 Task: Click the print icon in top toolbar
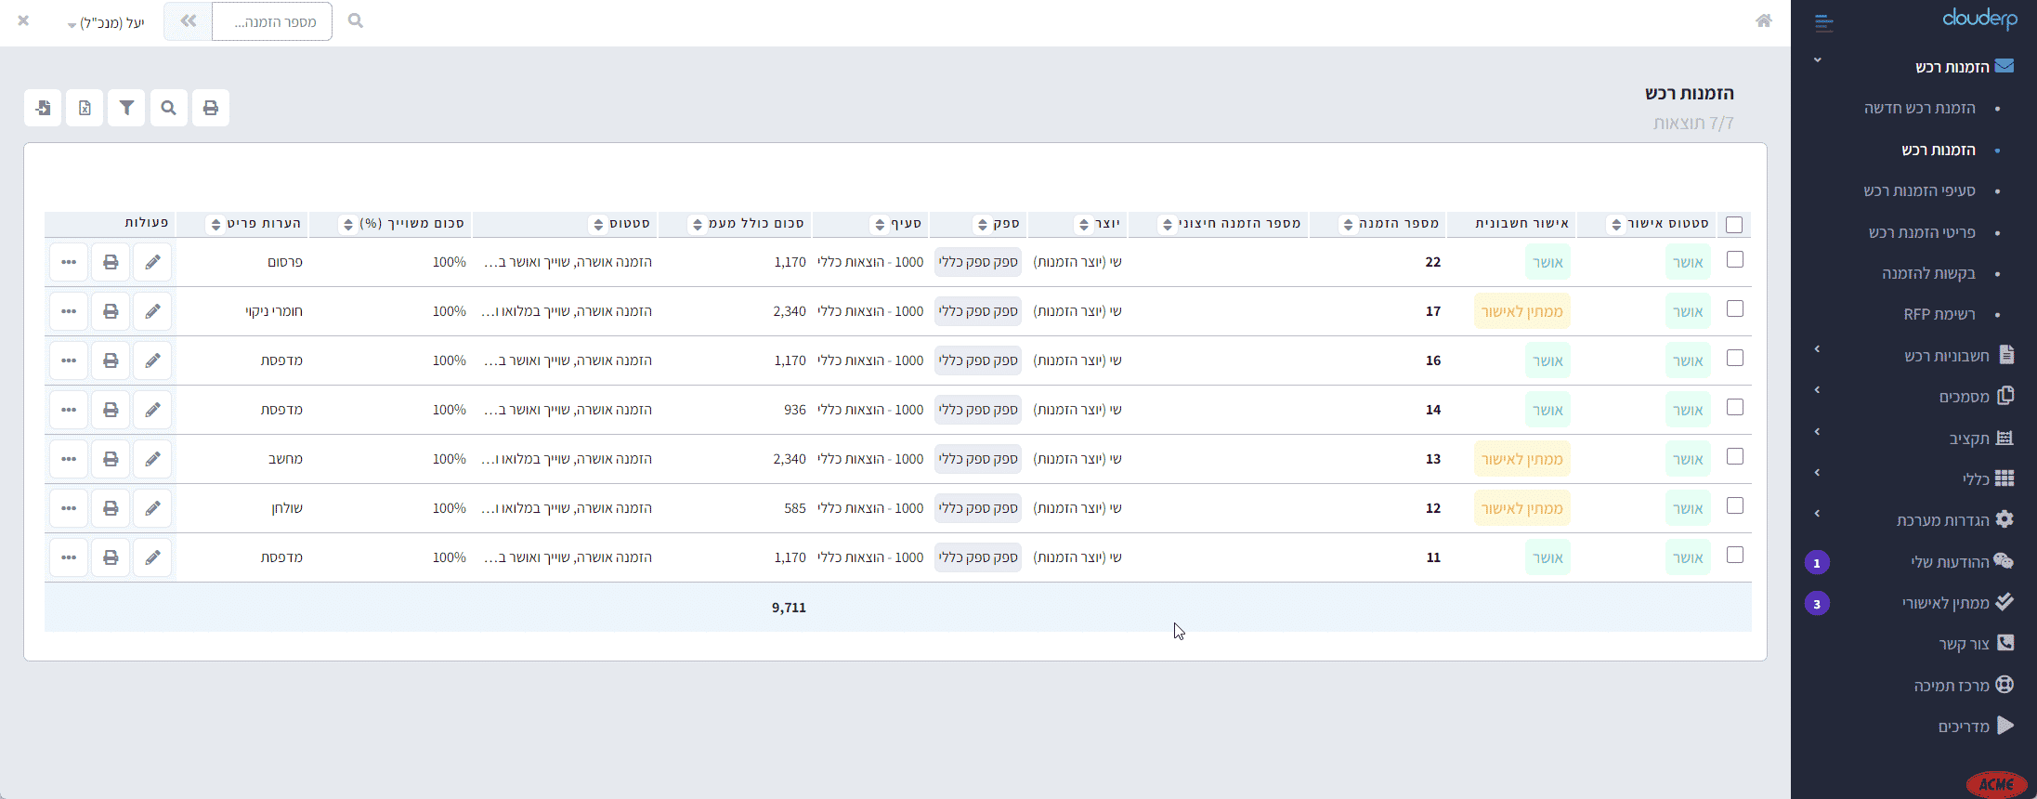tap(211, 108)
